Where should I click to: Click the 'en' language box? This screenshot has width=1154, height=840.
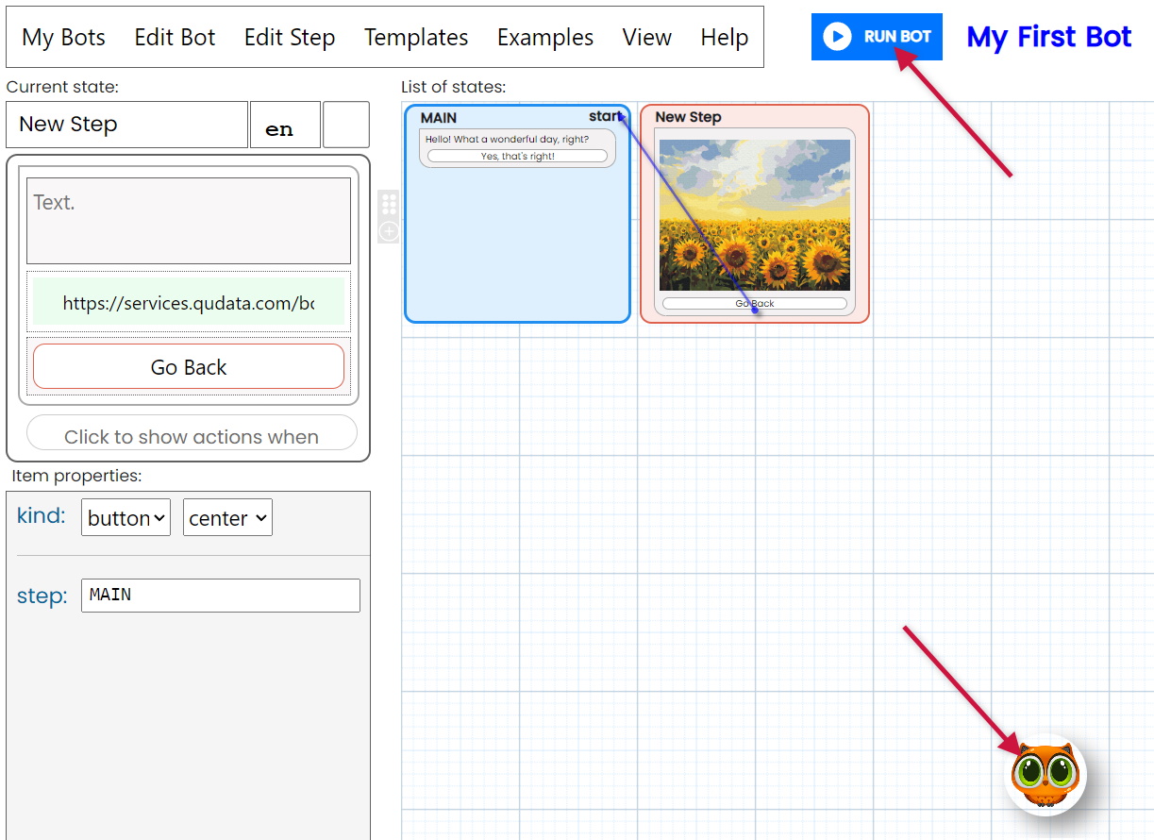(x=279, y=126)
